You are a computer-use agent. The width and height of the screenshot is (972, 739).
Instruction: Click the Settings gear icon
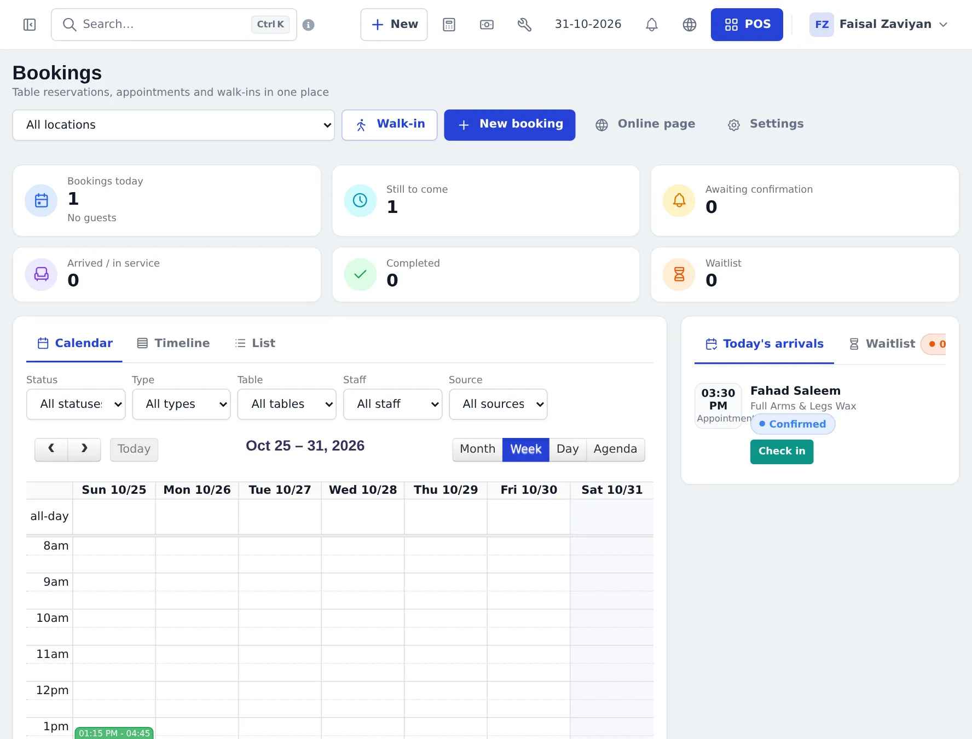point(734,125)
